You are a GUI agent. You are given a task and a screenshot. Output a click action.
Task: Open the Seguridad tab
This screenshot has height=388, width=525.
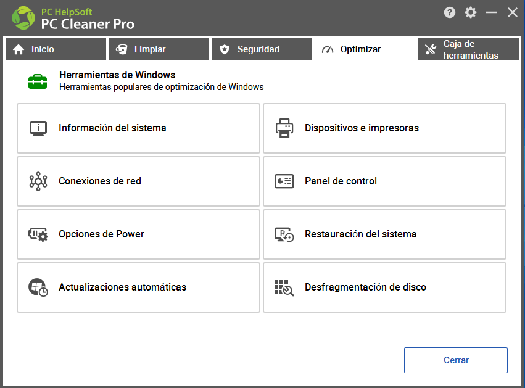pyautogui.click(x=262, y=49)
